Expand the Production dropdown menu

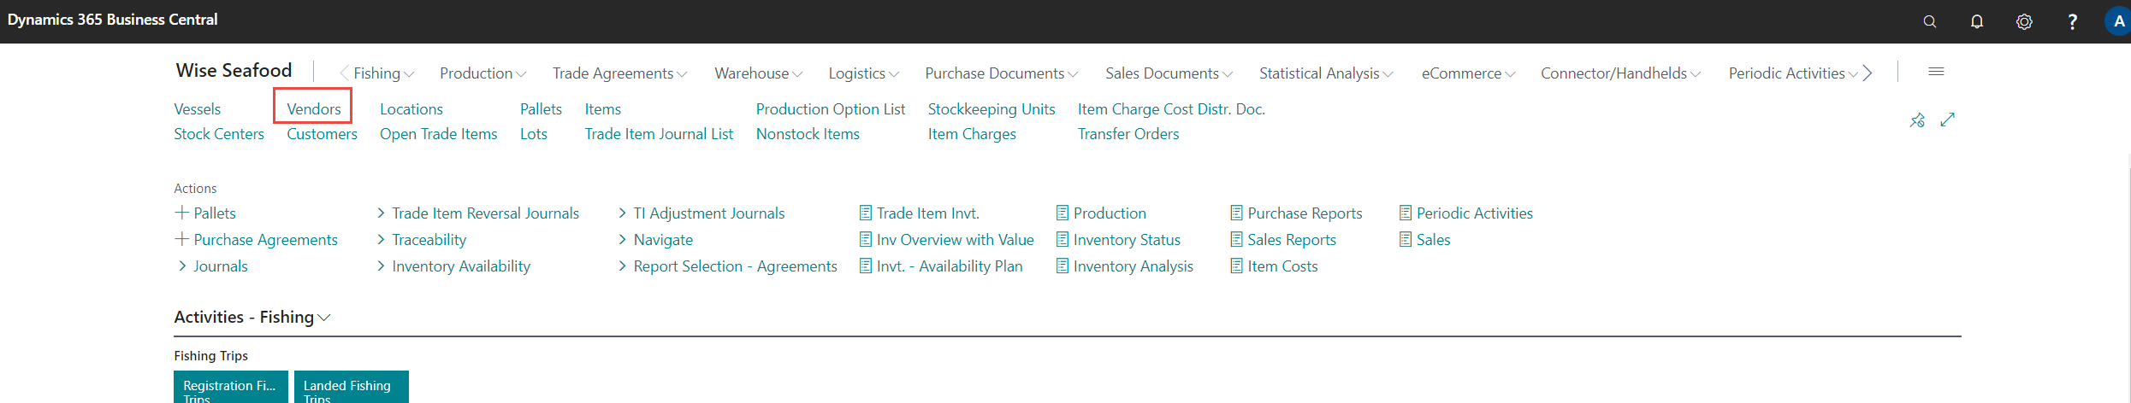click(482, 73)
